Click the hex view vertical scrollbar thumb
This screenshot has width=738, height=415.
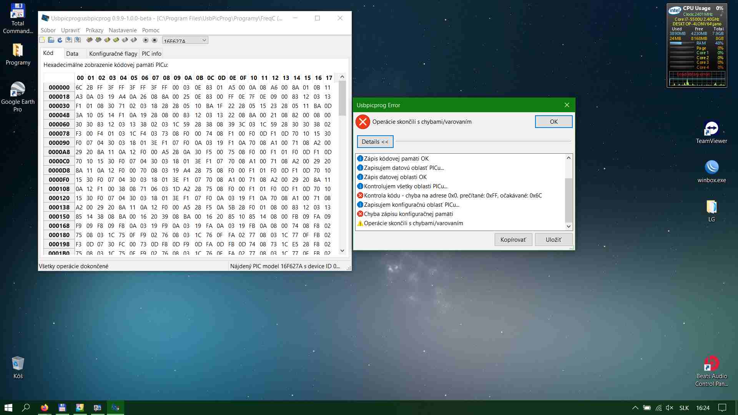pyautogui.click(x=342, y=98)
